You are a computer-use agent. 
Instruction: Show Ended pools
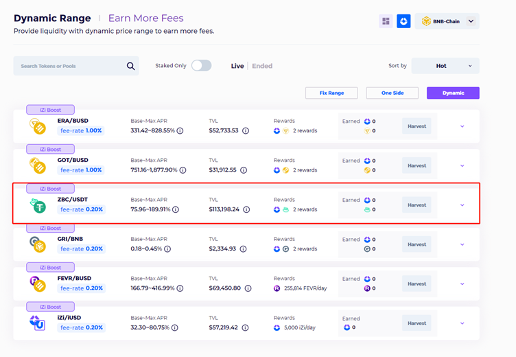pyautogui.click(x=262, y=66)
